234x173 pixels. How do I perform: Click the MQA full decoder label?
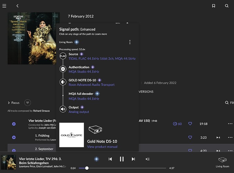point(81,94)
